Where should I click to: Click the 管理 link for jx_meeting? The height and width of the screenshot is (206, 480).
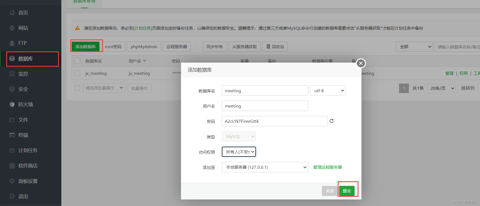(x=449, y=73)
